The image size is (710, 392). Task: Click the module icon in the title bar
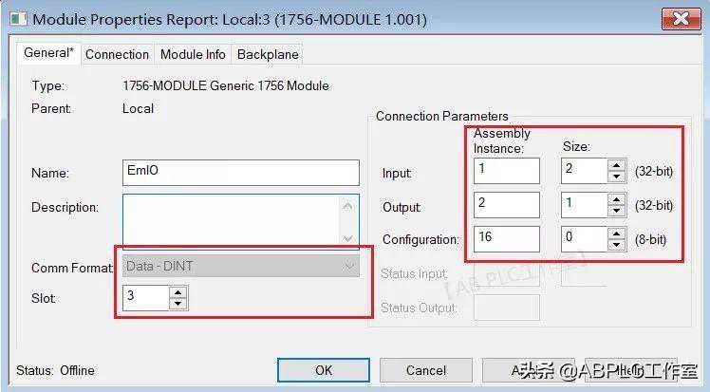coord(16,19)
